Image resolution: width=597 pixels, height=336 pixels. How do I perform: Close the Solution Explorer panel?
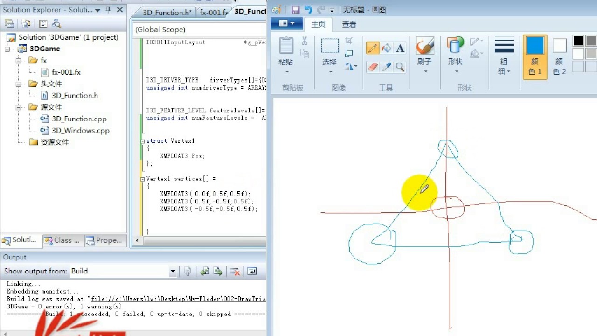(x=119, y=9)
